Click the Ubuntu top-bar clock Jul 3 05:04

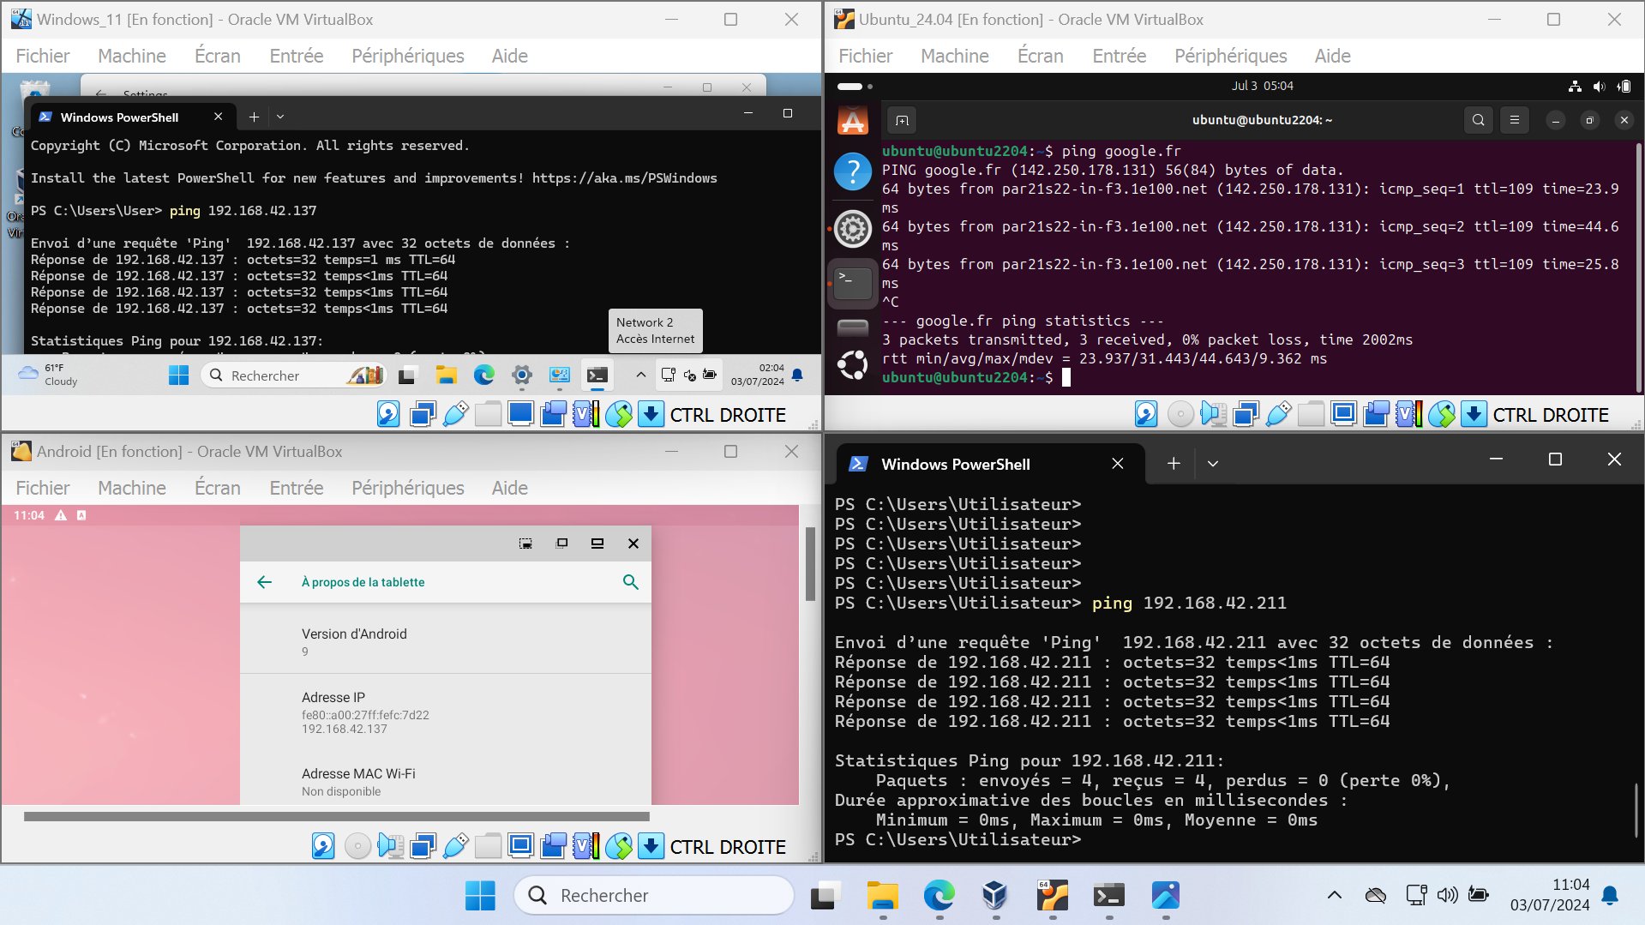pyautogui.click(x=1262, y=86)
